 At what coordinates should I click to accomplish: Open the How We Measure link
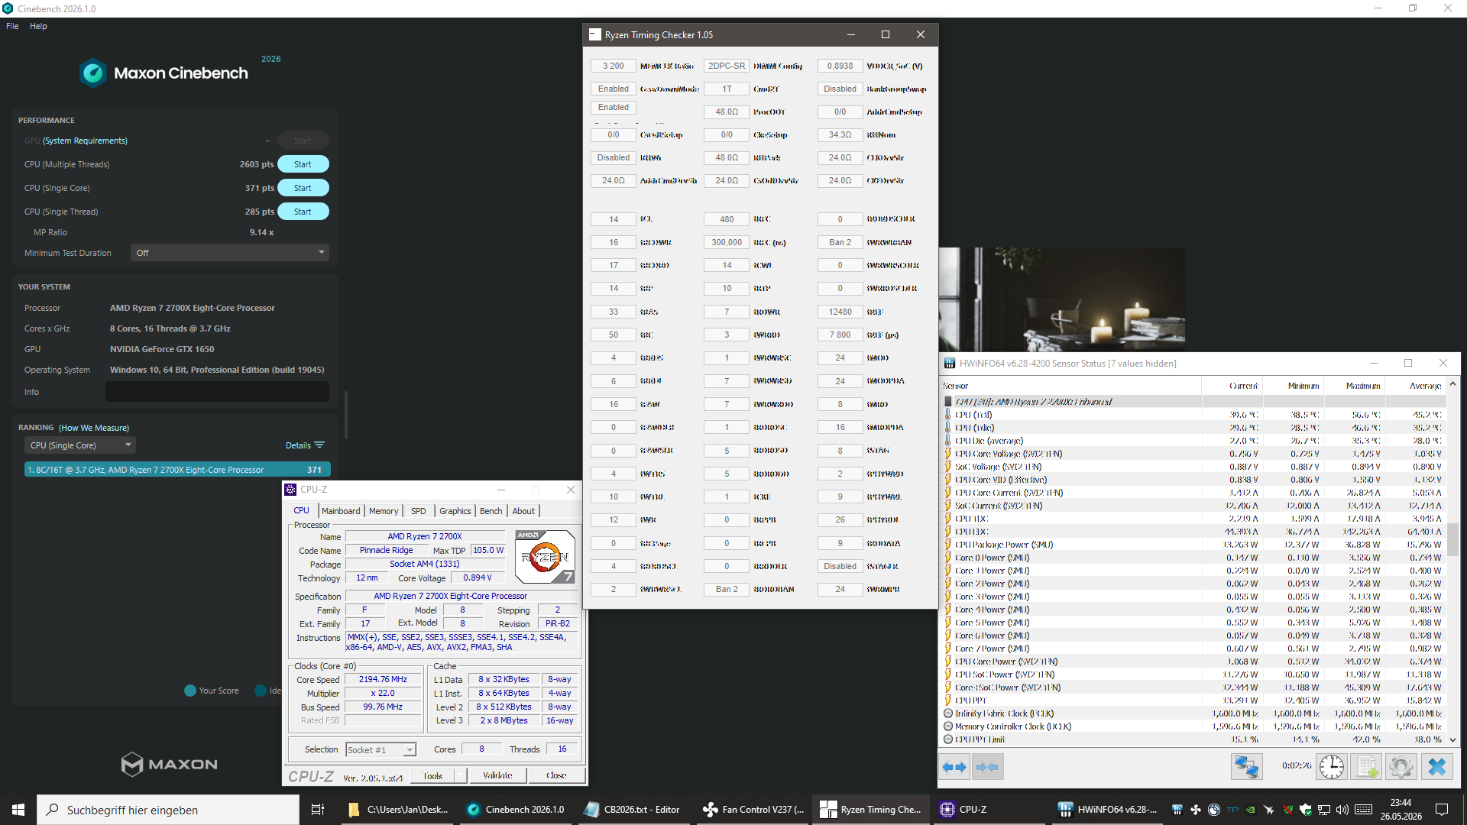click(x=94, y=428)
